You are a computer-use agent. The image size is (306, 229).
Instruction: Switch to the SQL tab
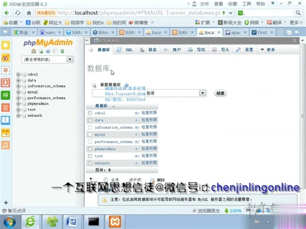point(125,50)
